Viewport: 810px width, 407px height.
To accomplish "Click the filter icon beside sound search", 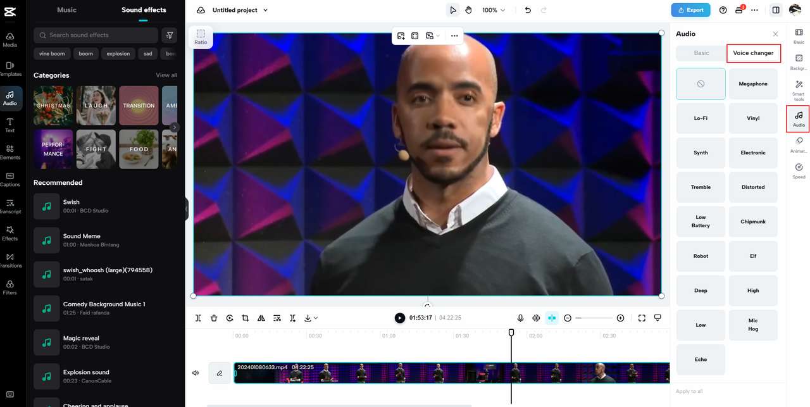I will tap(170, 35).
